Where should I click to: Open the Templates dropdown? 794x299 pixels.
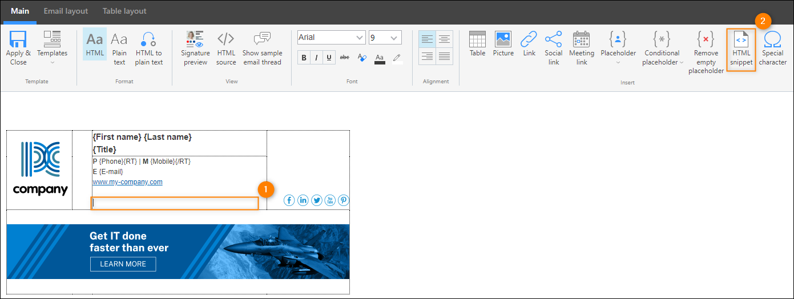click(52, 49)
